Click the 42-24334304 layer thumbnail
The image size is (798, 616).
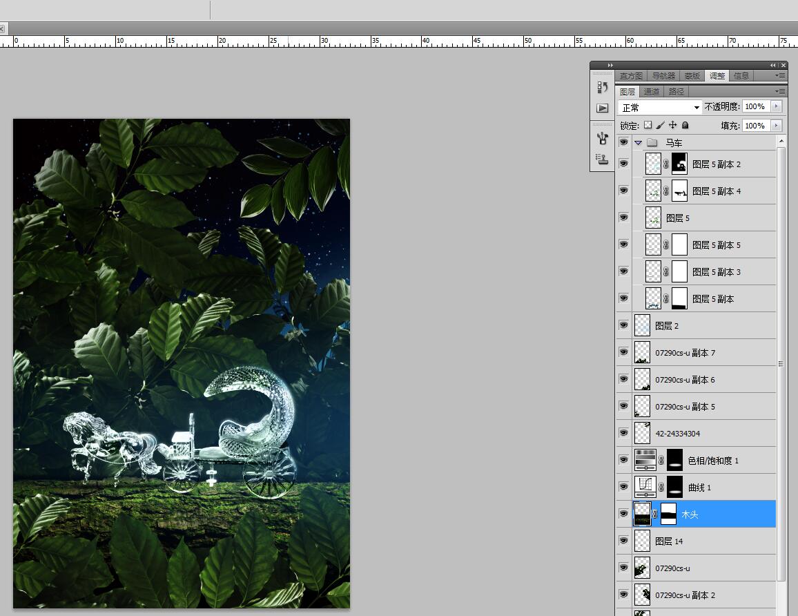click(642, 433)
